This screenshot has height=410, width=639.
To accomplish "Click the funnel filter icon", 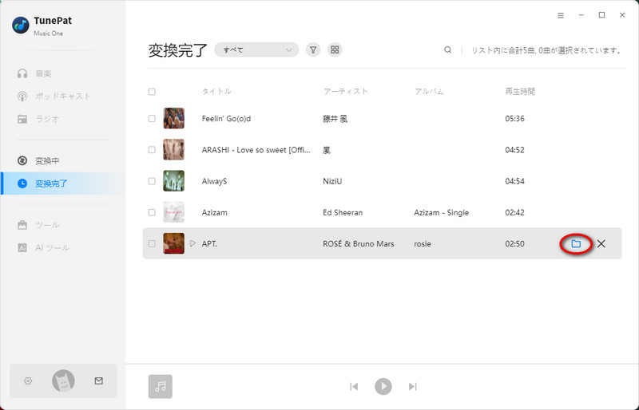I will [x=313, y=49].
